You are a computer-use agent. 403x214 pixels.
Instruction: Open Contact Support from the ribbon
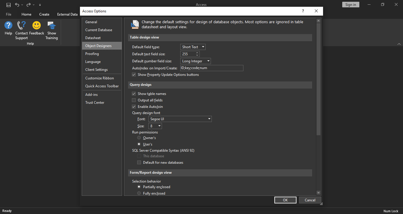pyautogui.click(x=22, y=26)
